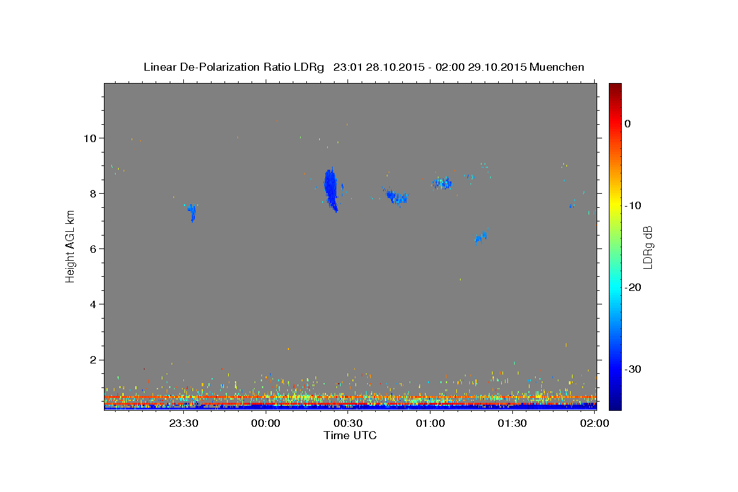Image resolution: width=738 pixels, height=492 pixels.
Task: Click the blue echo at 6.4 km near 01:18
Action: click(x=481, y=237)
